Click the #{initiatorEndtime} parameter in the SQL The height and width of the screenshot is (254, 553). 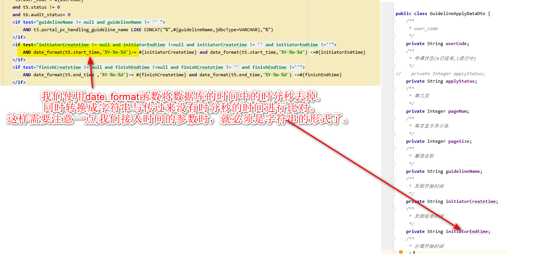click(x=342, y=52)
